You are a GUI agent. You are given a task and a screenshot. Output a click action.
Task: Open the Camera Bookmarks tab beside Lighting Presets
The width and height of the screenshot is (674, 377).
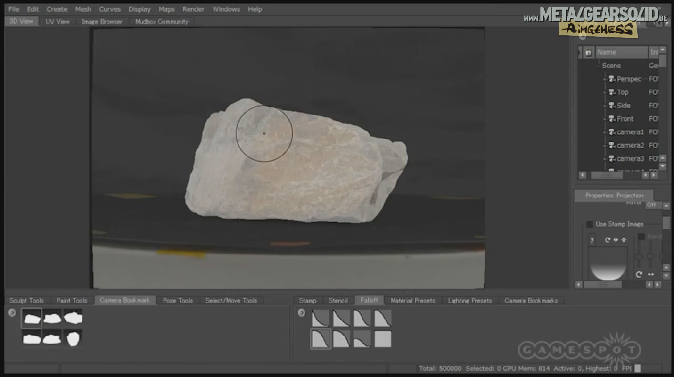[531, 300]
